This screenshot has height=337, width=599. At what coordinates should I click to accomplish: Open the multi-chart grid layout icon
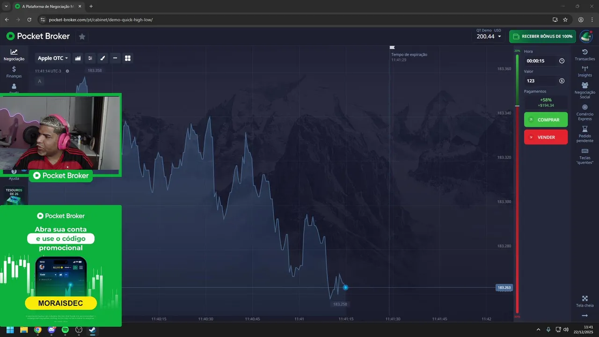[128, 58]
